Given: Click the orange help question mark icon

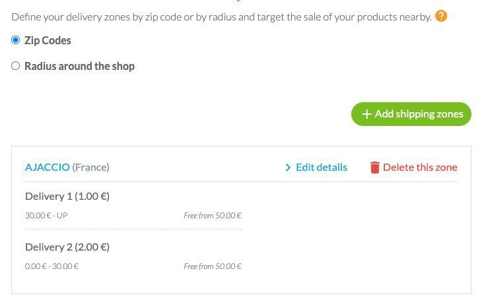Looking at the screenshot, I should (x=441, y=16).
